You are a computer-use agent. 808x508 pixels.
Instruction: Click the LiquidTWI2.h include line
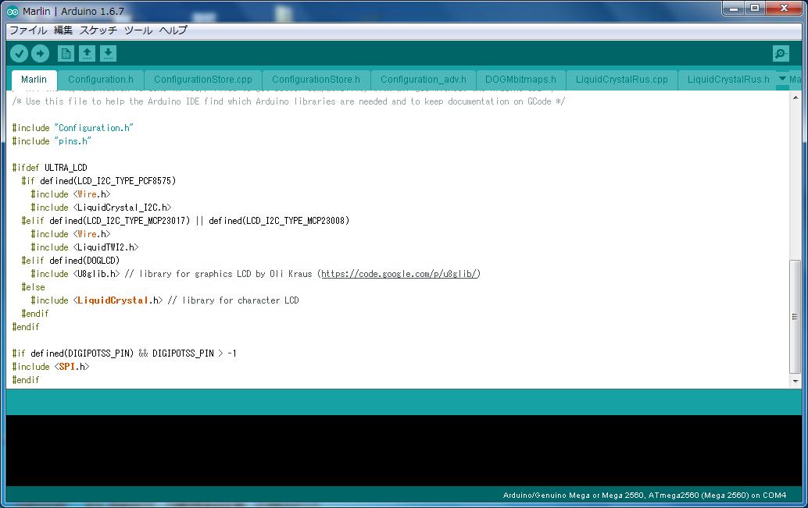coord(84,247)
